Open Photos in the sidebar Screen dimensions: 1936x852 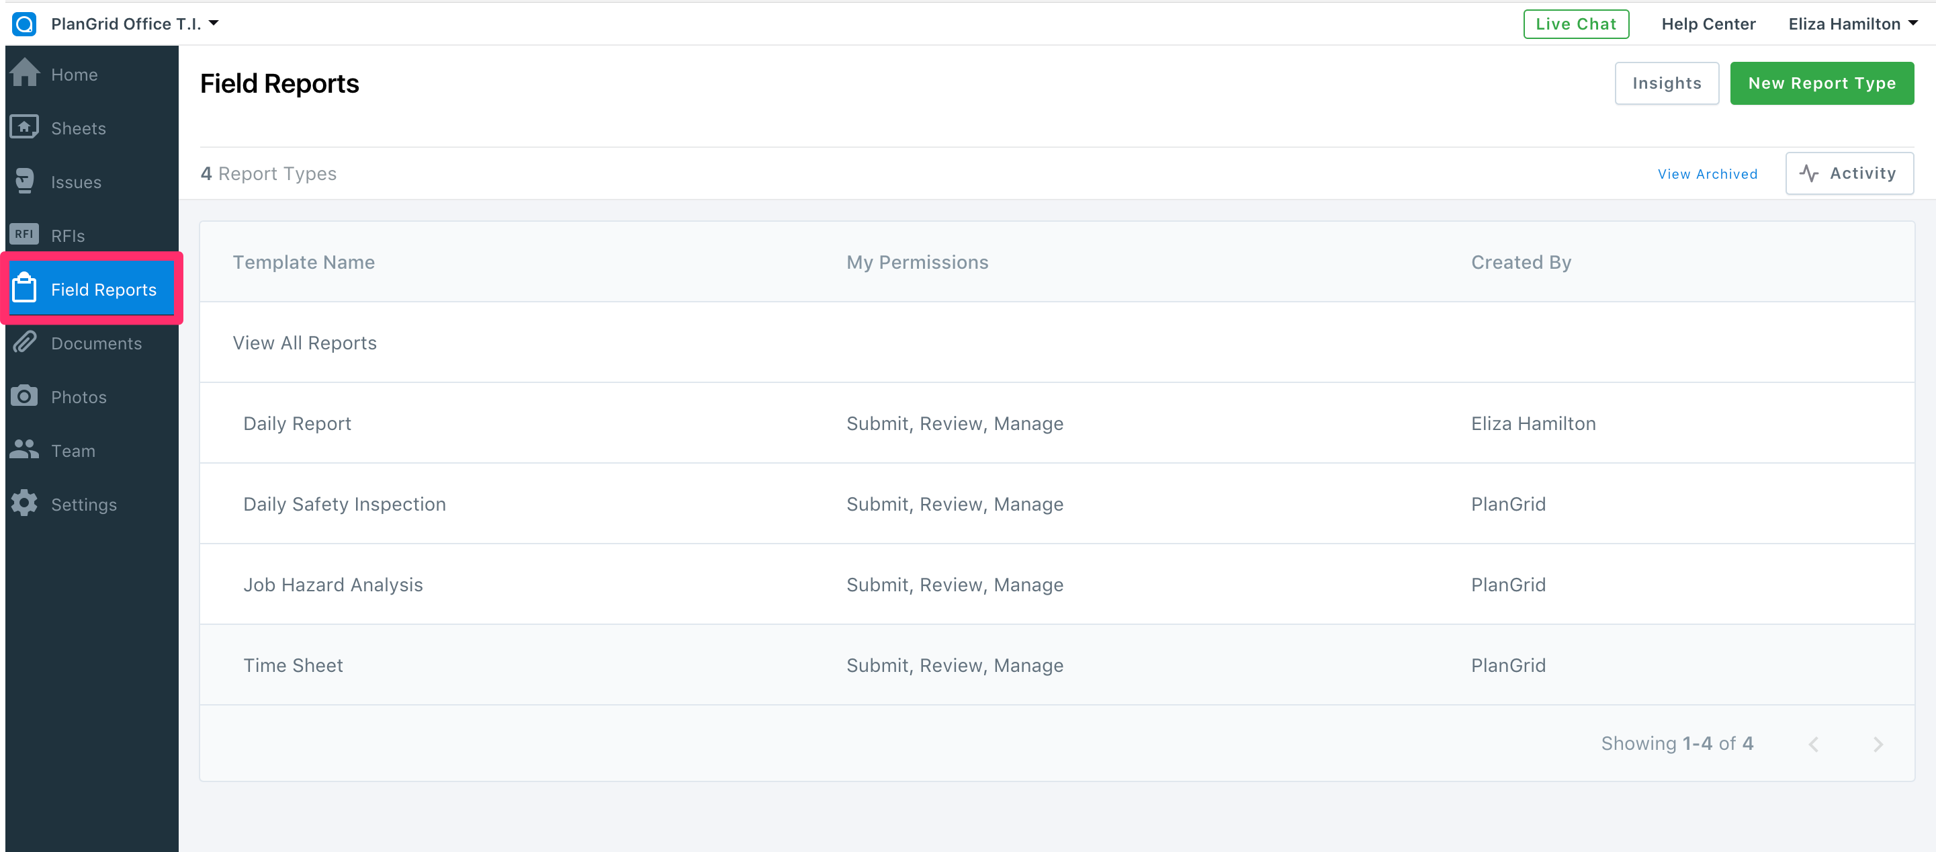click(x=91, y=397)
